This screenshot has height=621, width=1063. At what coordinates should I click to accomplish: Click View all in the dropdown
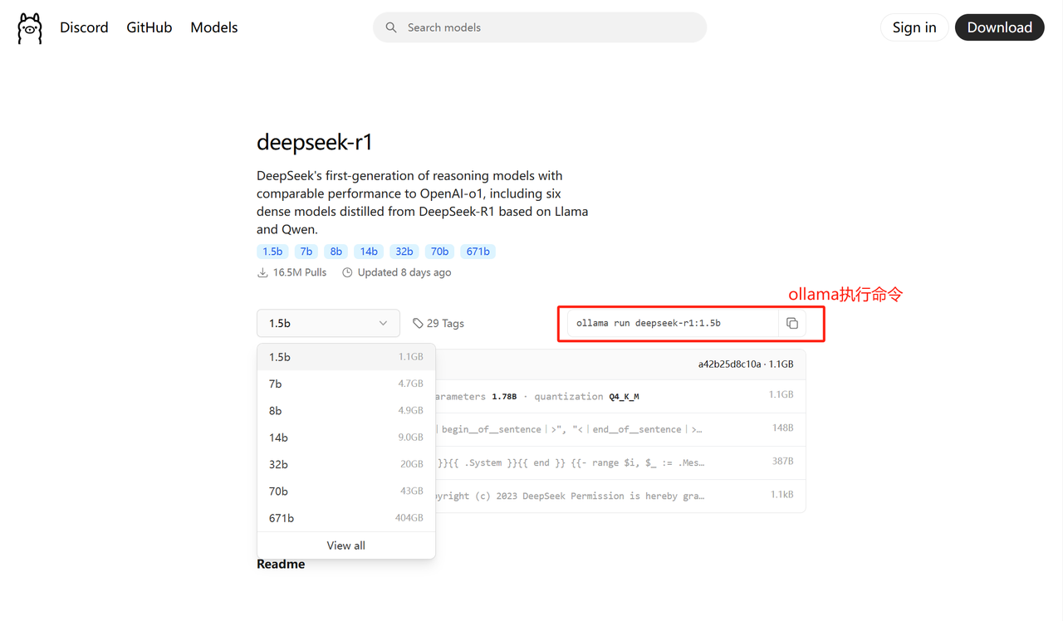point(346,545)
